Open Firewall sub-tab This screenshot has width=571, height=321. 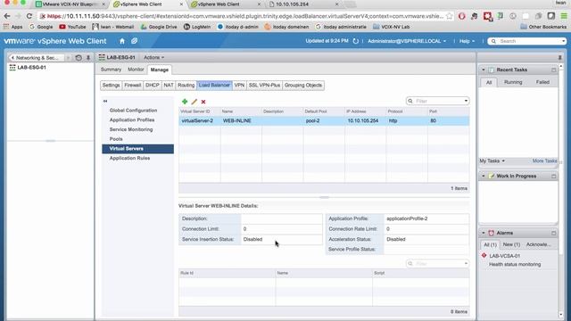(133, 86)
